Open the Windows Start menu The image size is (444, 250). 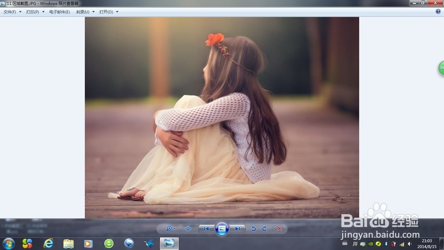pyautogui.click(x=8, y=243)
